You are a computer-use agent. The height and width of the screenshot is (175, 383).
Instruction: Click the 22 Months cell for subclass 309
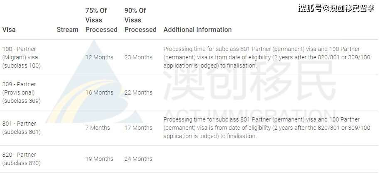click(x=138, y=92)
